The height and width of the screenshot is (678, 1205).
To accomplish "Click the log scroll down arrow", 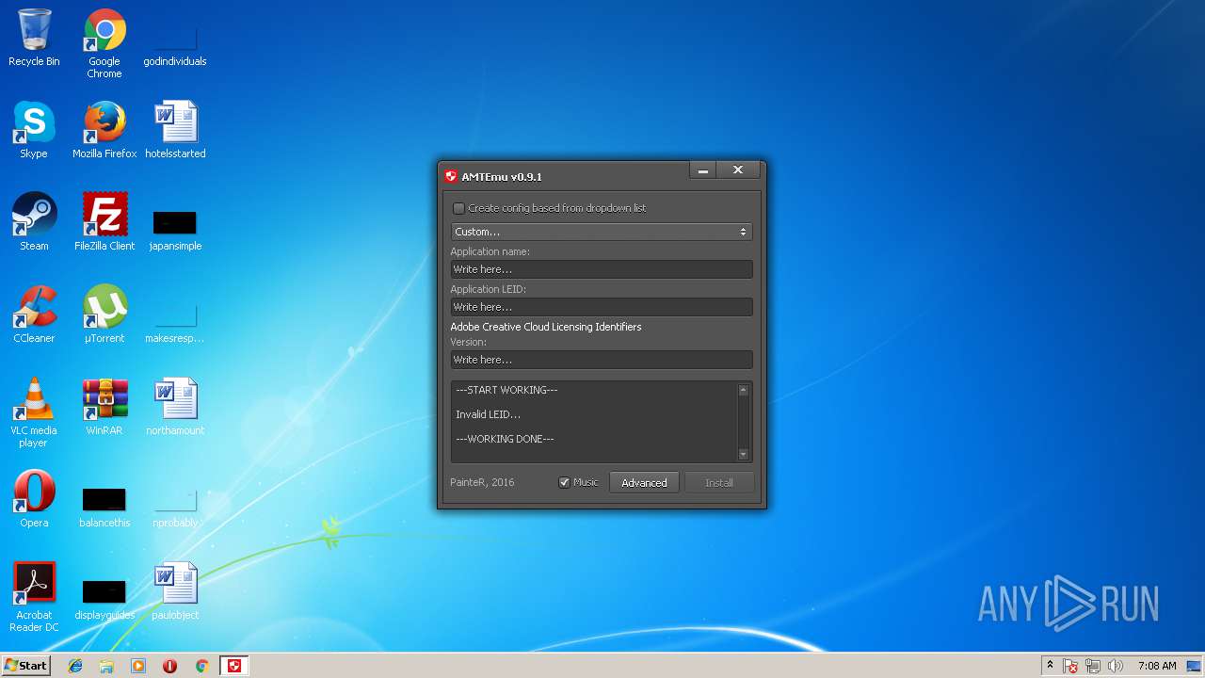I will coord(743,455).
